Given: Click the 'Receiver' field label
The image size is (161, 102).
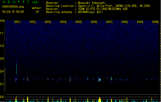Looking at the screenshot, I should click(52, 9).
